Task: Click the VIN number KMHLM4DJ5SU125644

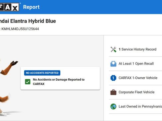Action: (20, 29)
